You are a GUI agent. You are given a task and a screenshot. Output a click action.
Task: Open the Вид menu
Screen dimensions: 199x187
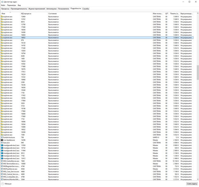pyautogui.click(x=19, y=5)
